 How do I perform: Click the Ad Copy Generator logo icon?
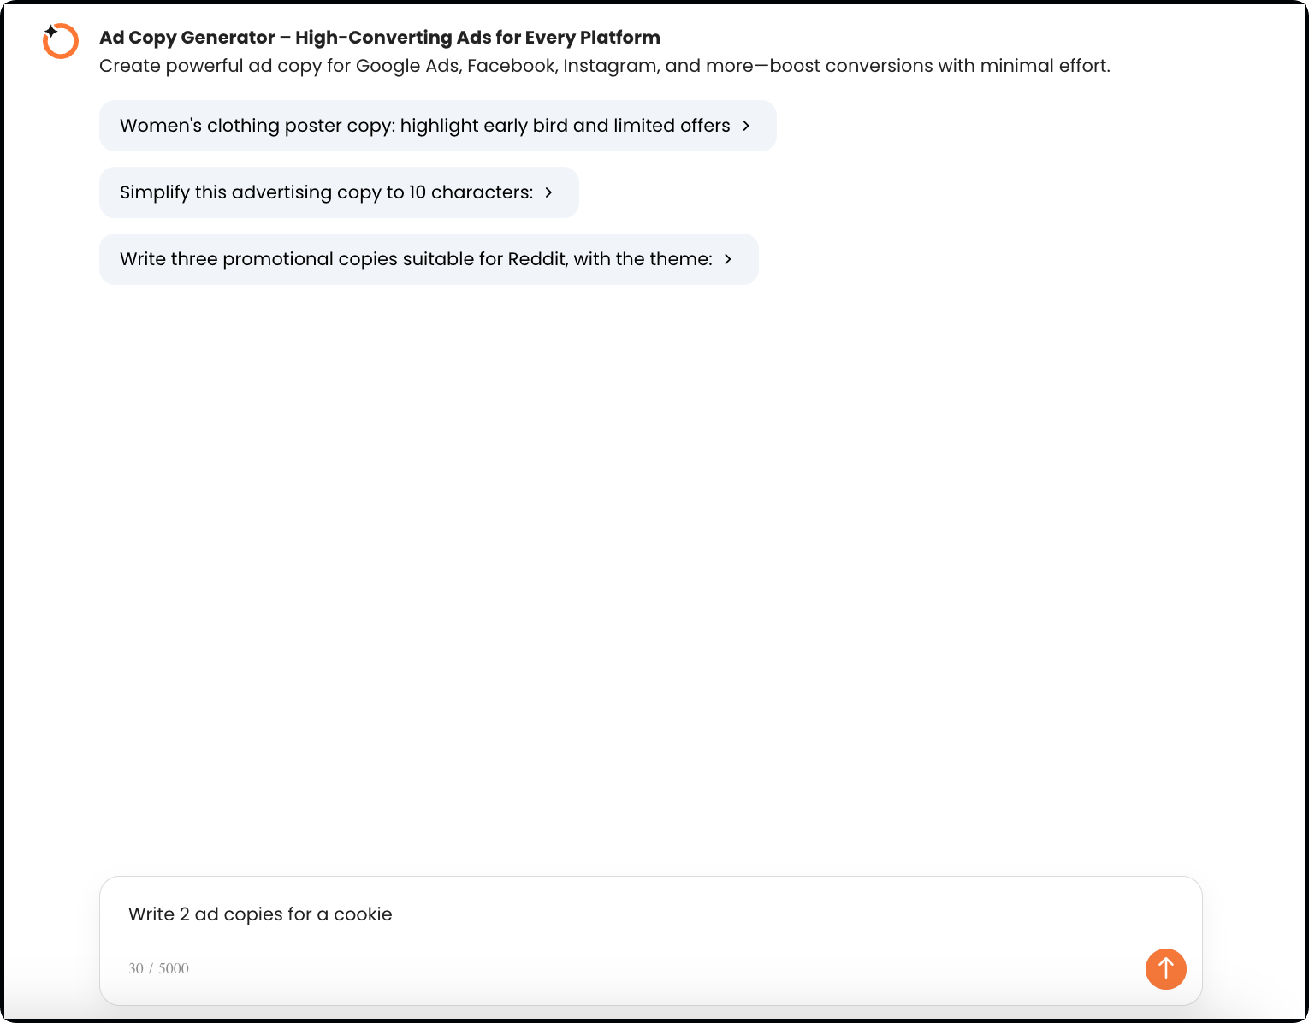[x=60, y=40]
